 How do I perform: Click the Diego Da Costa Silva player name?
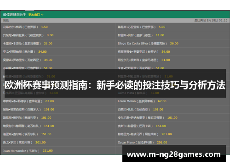click(x=132, y=44)
